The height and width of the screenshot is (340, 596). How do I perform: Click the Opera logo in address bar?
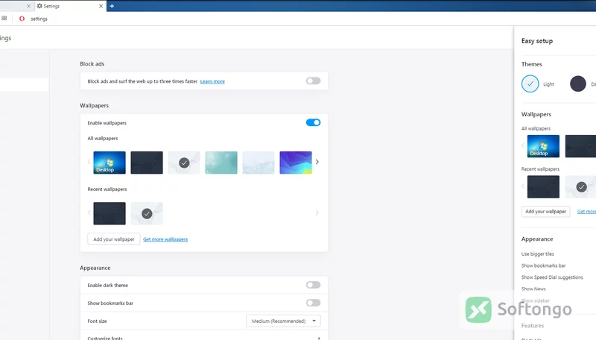(x=22, y=19)
